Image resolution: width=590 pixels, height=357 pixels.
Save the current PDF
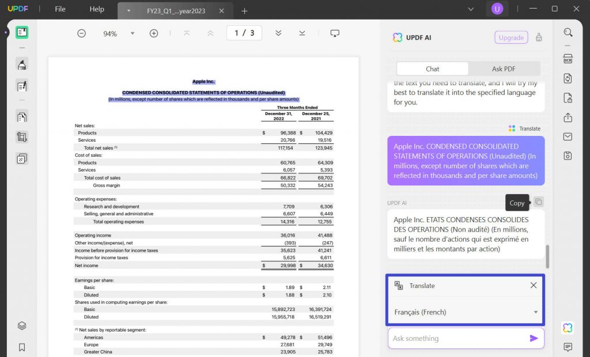568,155
